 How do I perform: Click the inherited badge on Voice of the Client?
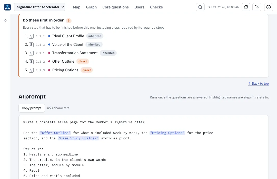coord(94,44)
